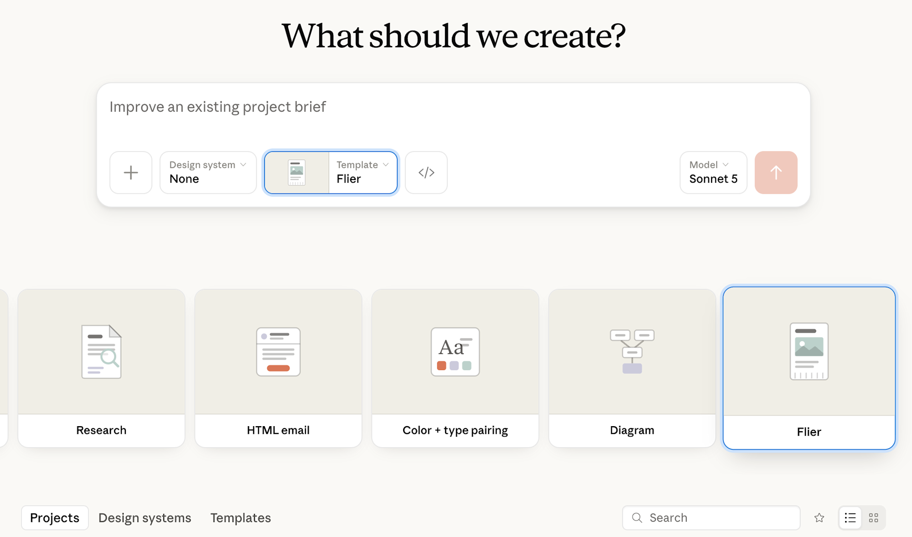Select the Flier template card
Image resolution: width=912 pixels, height=537 pixels.
(x=809, y=368)
